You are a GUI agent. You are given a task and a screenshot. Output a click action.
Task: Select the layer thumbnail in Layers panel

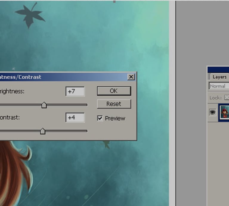coord(225,112)
